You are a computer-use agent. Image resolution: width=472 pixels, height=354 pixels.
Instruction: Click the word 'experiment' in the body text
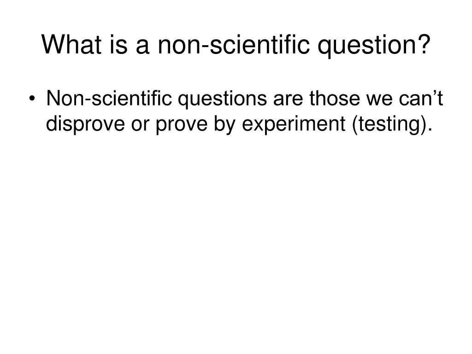294,125
